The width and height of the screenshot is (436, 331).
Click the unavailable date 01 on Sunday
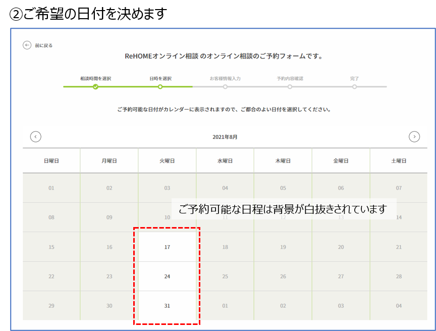(x=51, y=188)
